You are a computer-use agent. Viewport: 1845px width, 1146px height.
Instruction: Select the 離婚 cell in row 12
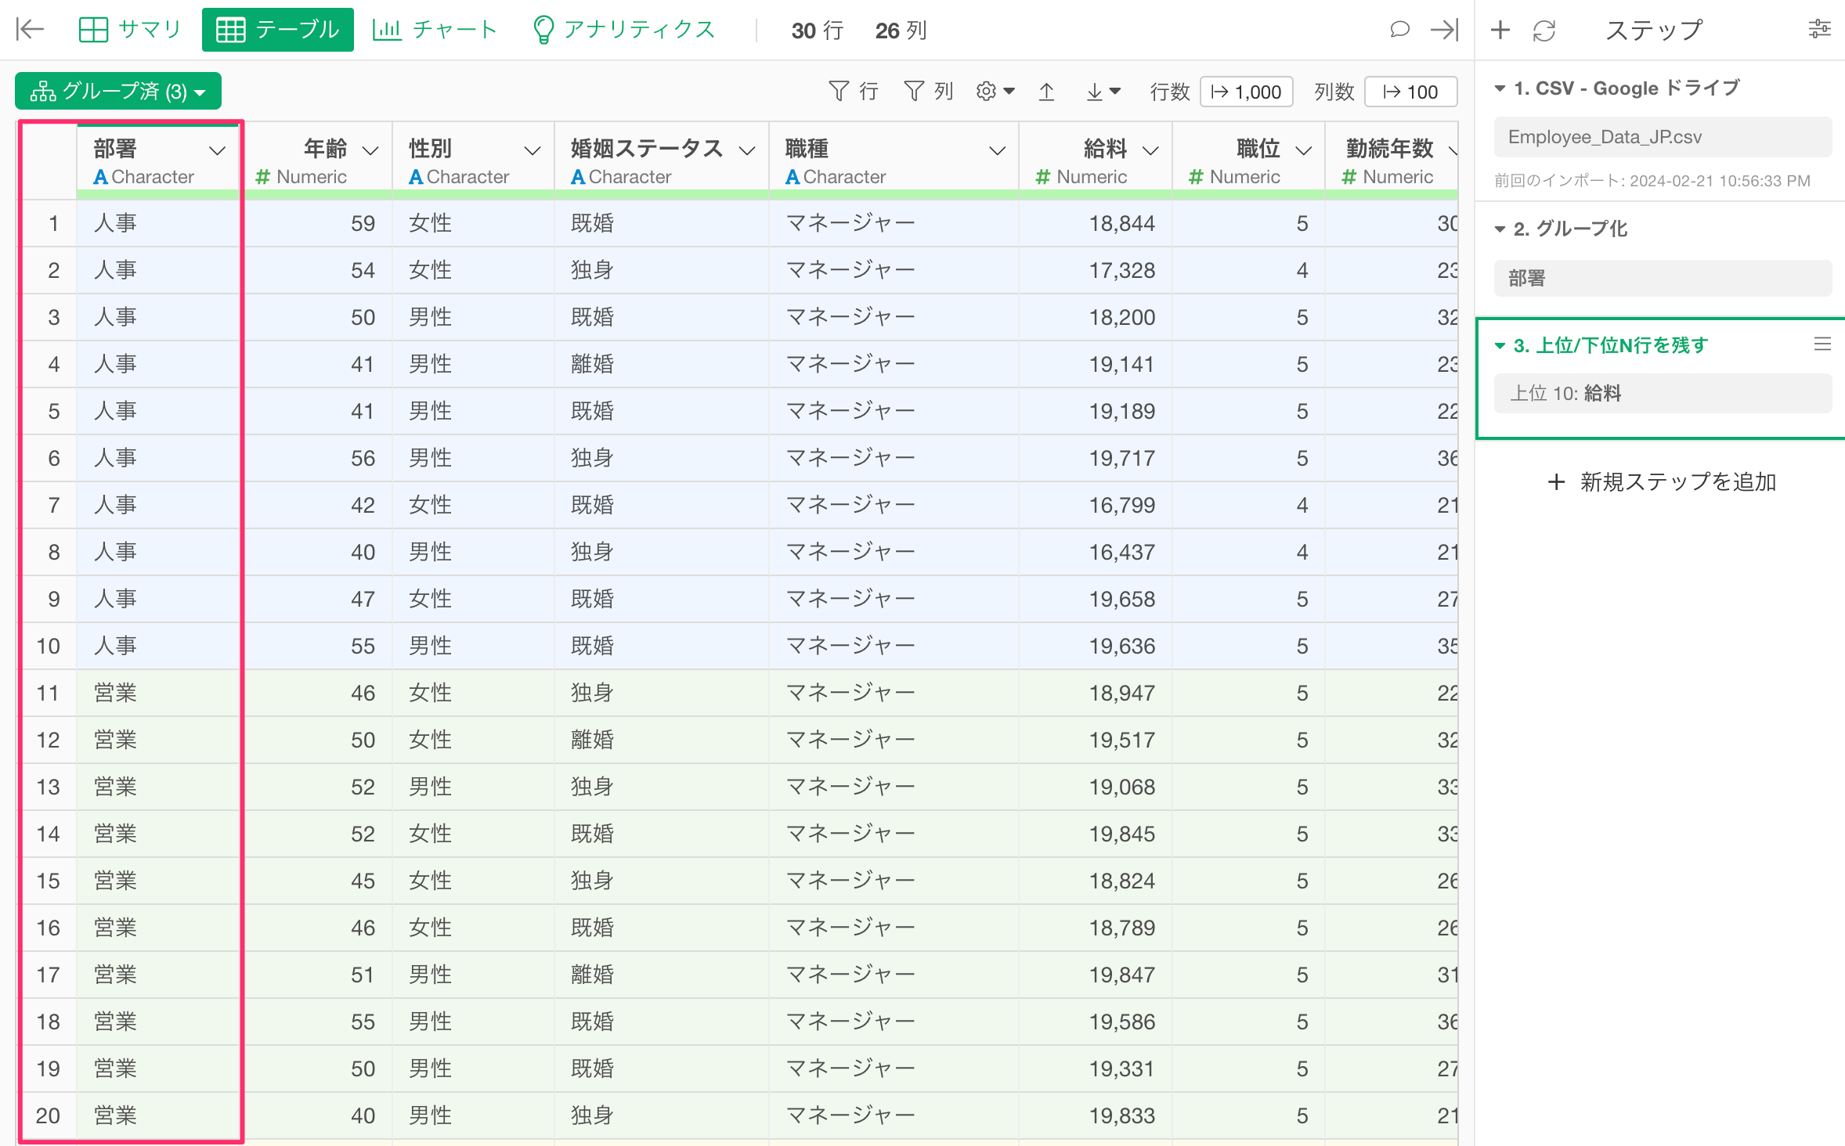pyautogui.click(x=661, y=740)
